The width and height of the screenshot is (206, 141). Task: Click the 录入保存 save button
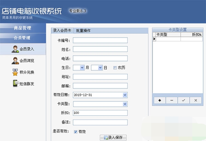coord(113,138)
